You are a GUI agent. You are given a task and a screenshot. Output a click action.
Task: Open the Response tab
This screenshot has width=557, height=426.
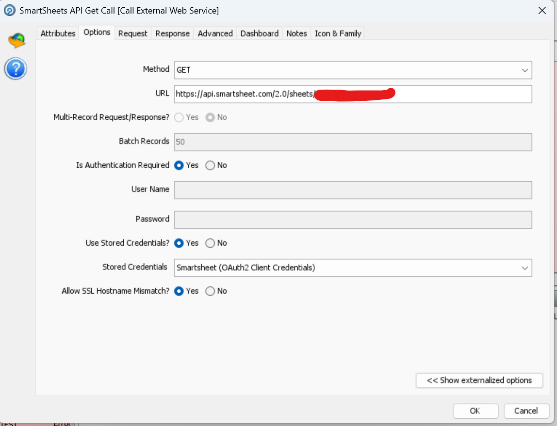click(x=172, y=33)
